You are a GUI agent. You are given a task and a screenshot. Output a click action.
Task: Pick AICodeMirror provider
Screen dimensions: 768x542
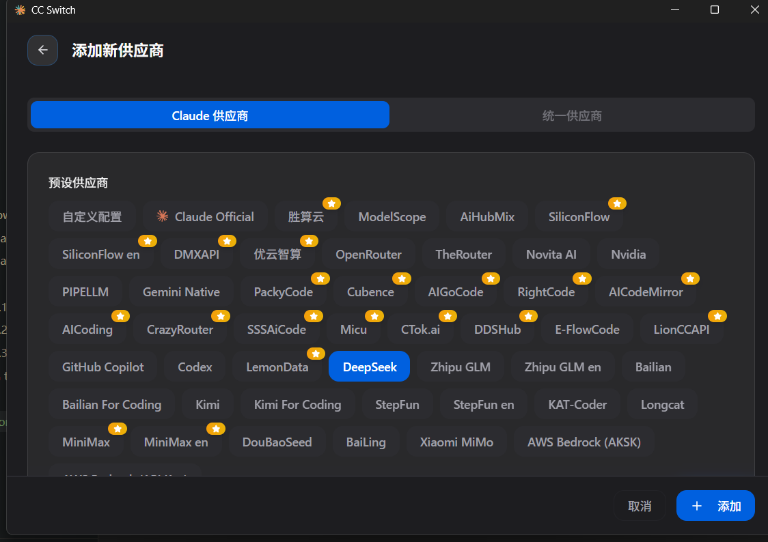[x=646, y=292]
